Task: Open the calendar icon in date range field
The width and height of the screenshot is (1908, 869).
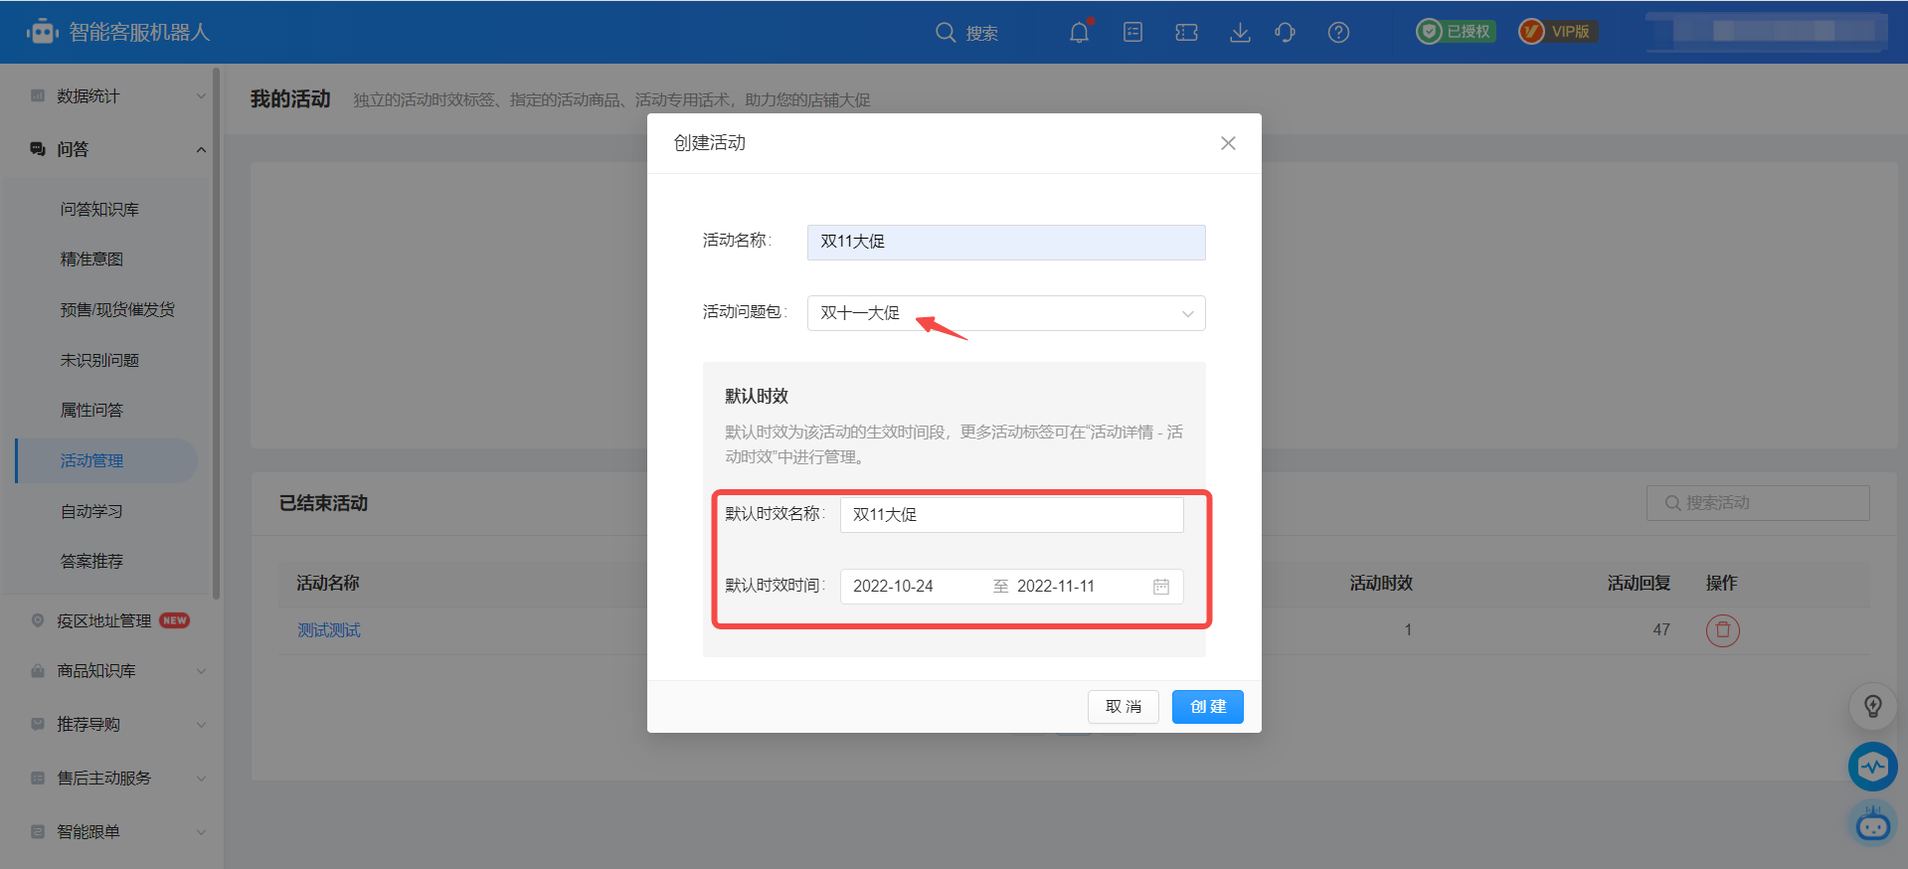Action: pos(1160,587)
